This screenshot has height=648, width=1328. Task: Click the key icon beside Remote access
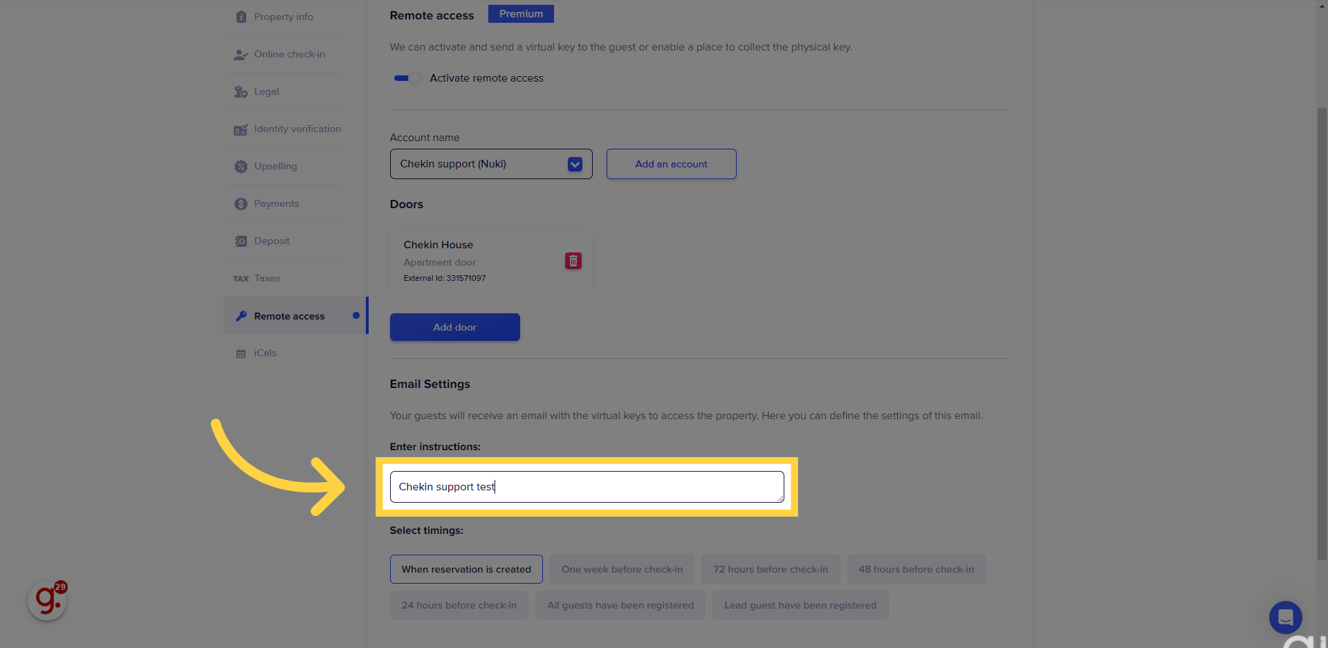[x=241, y=316]
